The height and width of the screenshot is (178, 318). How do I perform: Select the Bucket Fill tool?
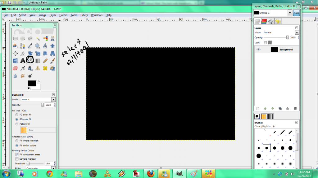point(30,60)
